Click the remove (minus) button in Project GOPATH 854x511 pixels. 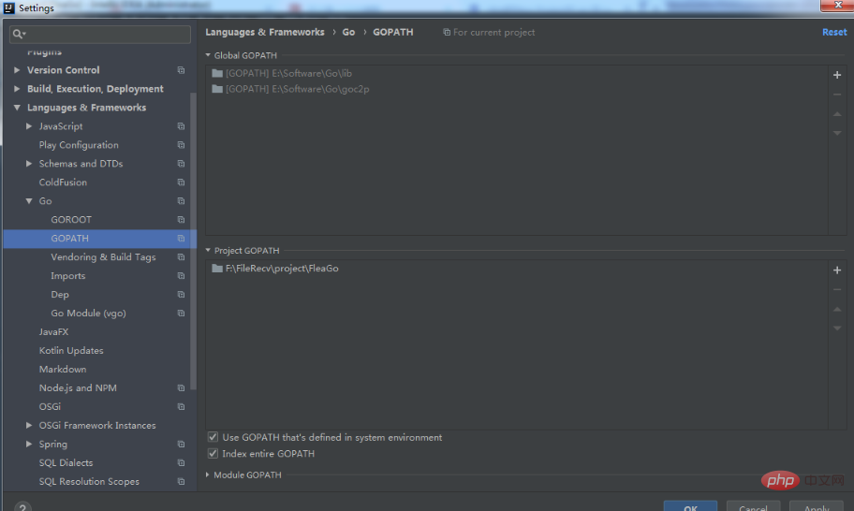[x=837, y=289]
